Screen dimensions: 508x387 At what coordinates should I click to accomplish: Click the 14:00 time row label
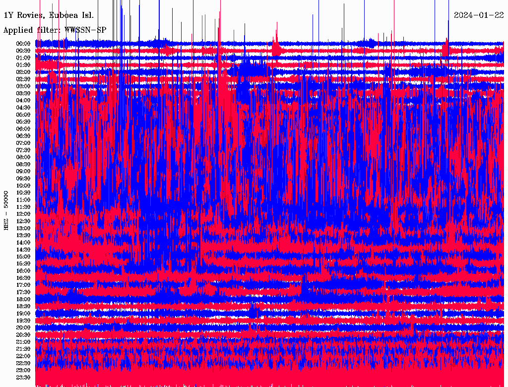point(23,242)
